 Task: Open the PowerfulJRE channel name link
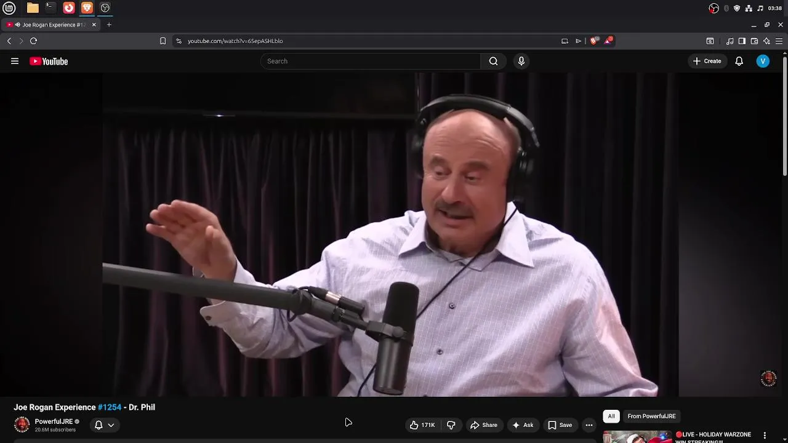click(54, 421)
